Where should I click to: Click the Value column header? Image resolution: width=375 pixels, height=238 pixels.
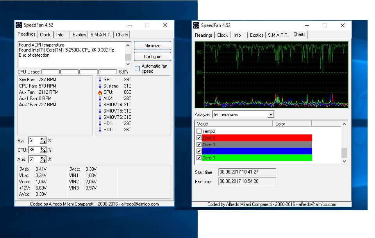[234, 123]
